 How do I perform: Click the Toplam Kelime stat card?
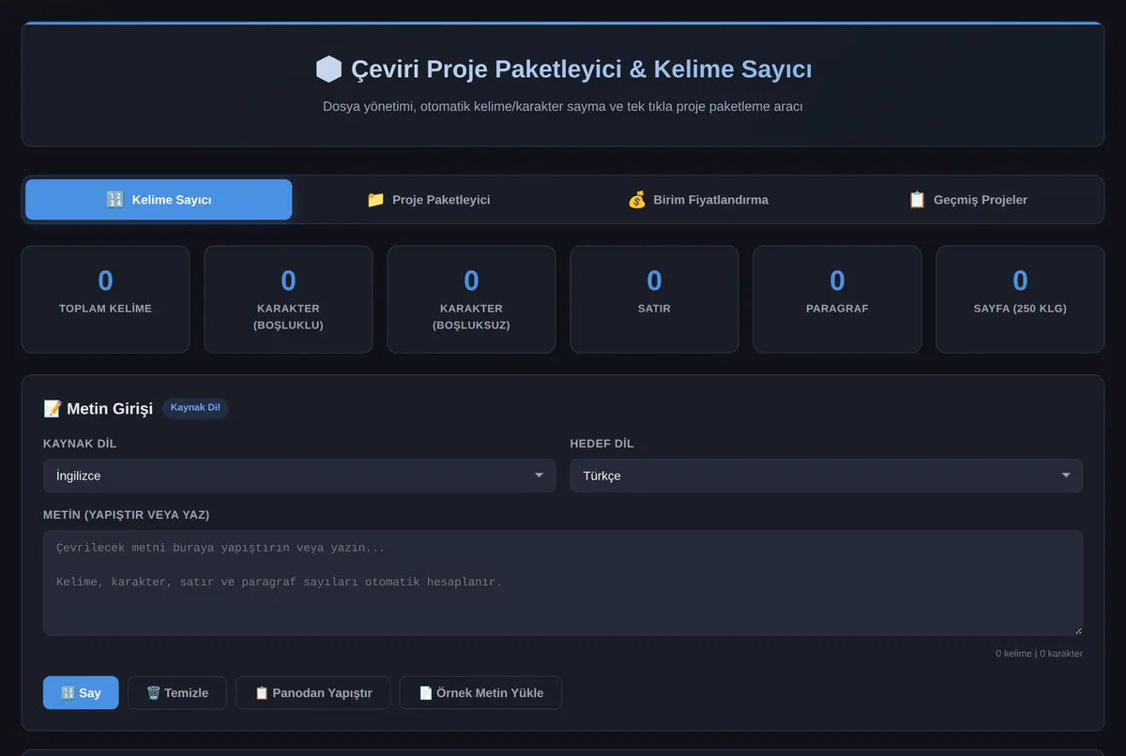105,299
